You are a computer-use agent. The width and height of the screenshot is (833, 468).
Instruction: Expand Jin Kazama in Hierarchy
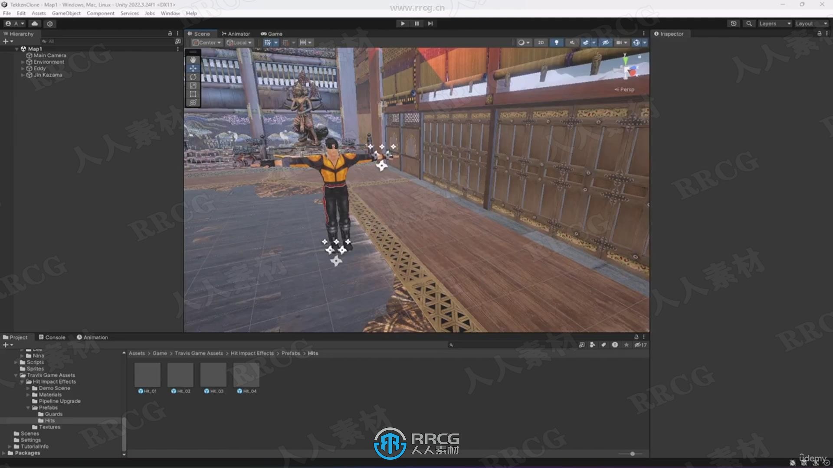click(23, 75)
